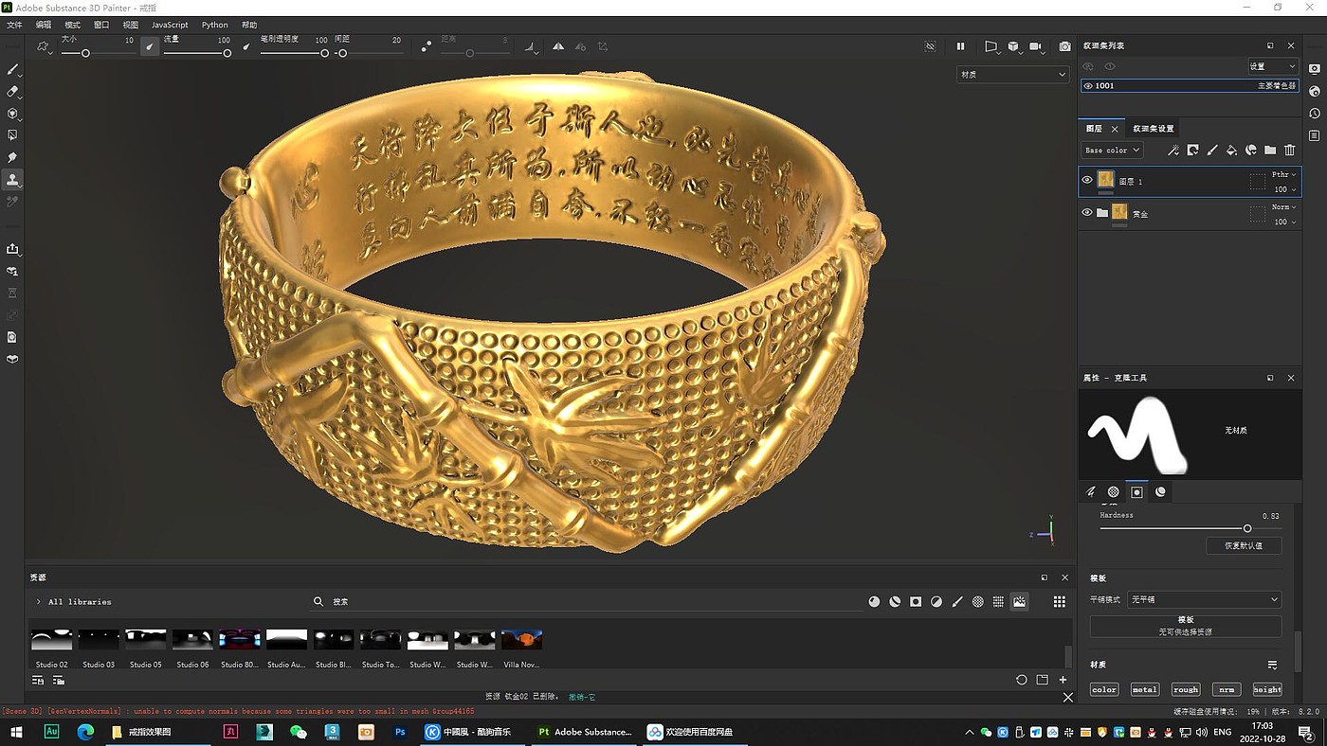Screen dimensions: 1327x746
Task: Add a fill layer with the bucket icon
Action: tap(1231, 150)
